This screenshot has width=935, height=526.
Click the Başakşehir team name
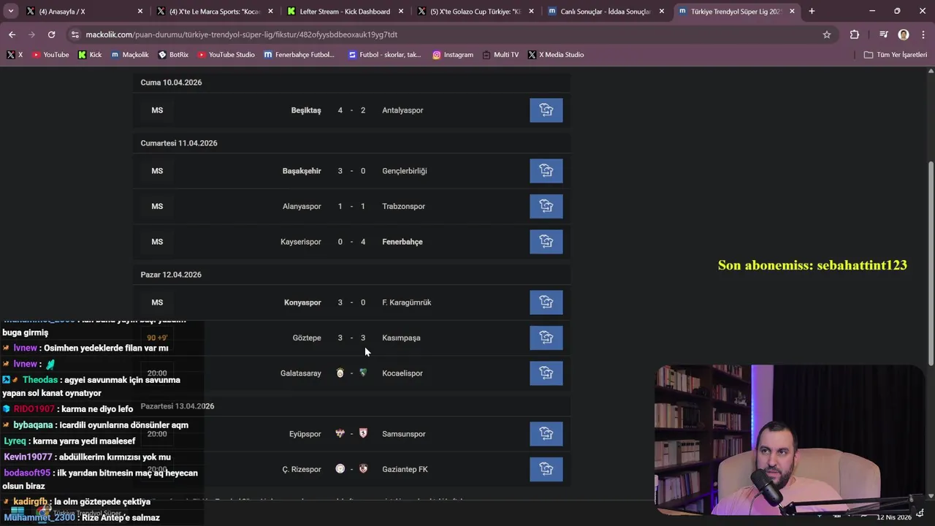click(302, 171)
